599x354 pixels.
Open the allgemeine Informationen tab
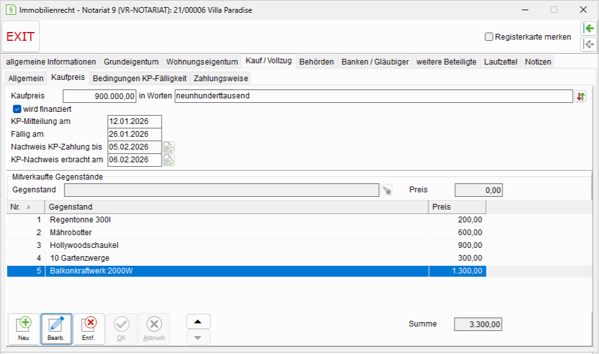coord(51,62)
